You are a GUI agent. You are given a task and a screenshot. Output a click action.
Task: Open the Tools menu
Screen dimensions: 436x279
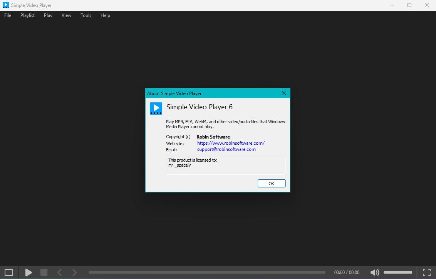coord(86,15)
